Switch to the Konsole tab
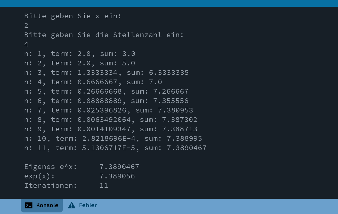Screen dimensions: 338x214 coord(42,205)
